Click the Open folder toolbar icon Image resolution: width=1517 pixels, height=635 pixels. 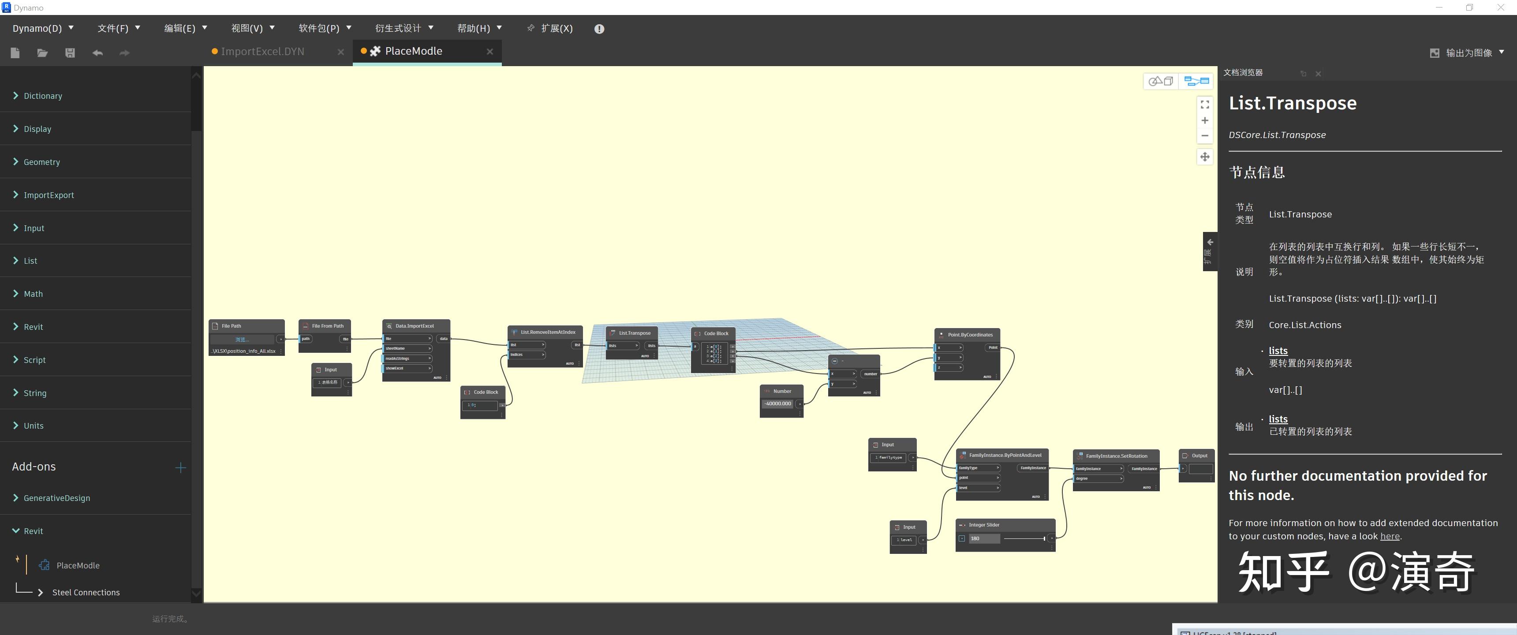click(42, 53)
